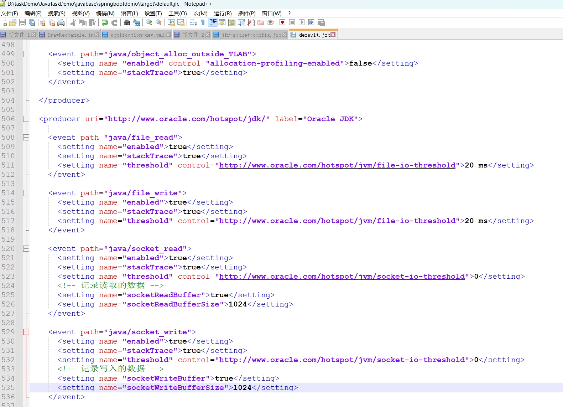Open the Document List panel icon

coord(241,22)
